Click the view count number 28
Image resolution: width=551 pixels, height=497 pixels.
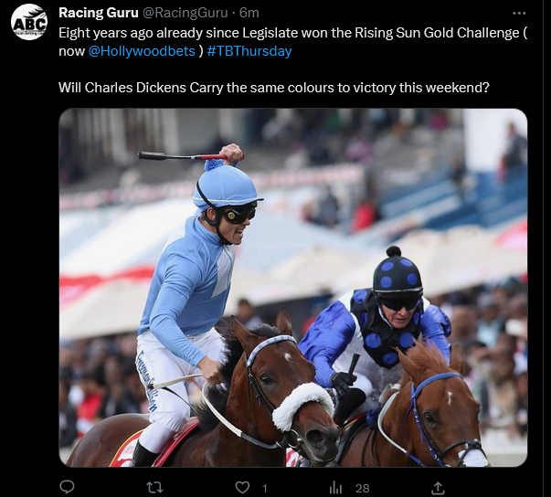(362, 488)
